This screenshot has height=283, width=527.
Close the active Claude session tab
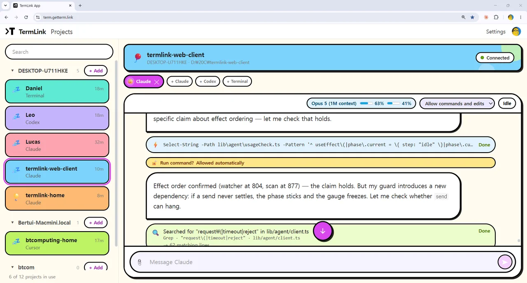coord(156,81)
